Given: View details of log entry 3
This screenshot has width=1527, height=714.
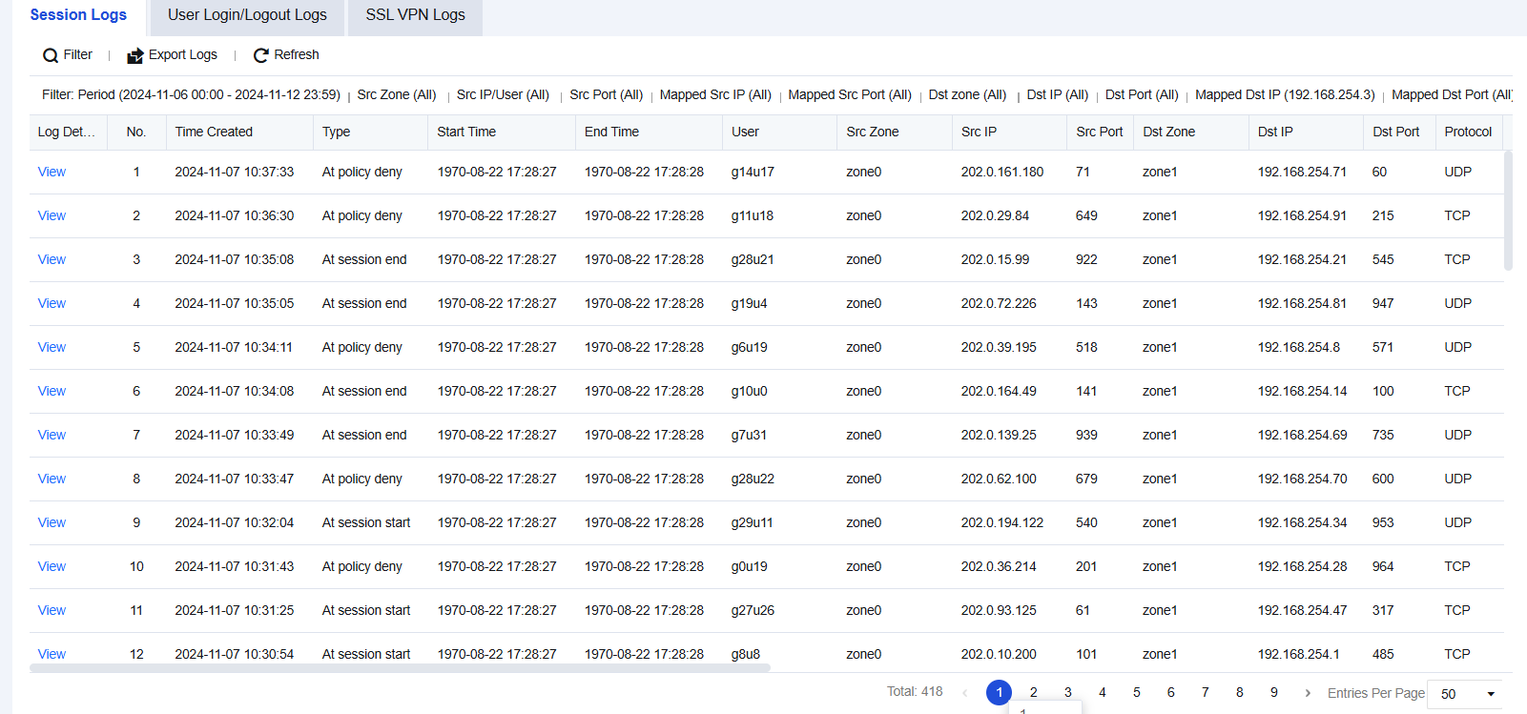Looking at the screenshot, I should [52, 259].
